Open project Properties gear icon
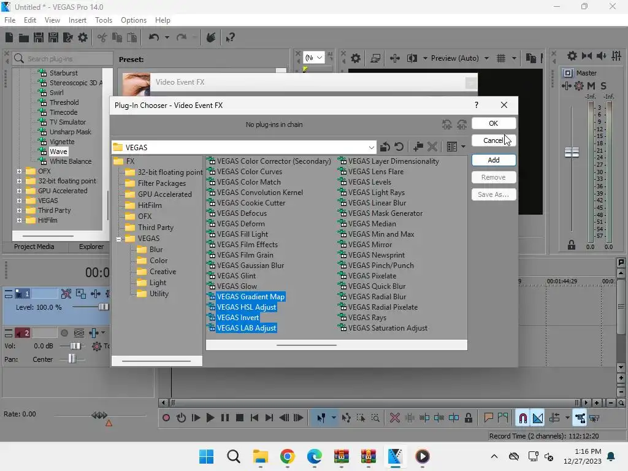Image resolution: width=628 pixels, height=471 pixels. click(x=83, y=37)
